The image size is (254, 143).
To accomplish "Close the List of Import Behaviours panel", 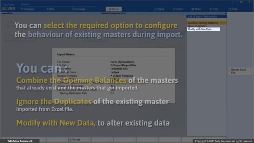I will (225, 14).
